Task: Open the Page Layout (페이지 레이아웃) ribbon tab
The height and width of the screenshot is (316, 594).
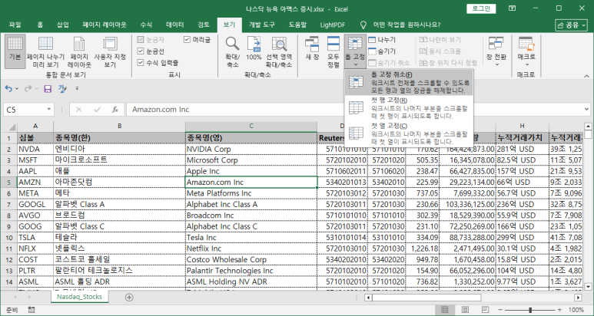Action: (x=105, y=25)
